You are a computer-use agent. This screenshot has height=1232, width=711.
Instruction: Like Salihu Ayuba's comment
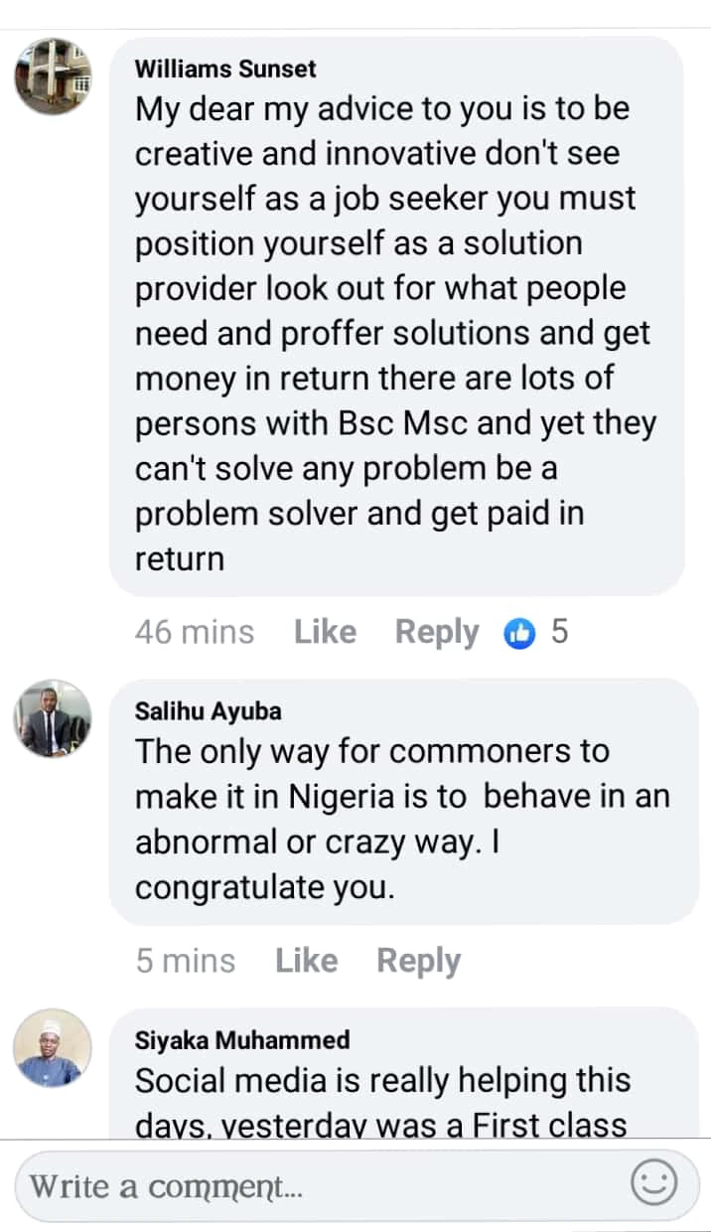(x=306, y=961)
